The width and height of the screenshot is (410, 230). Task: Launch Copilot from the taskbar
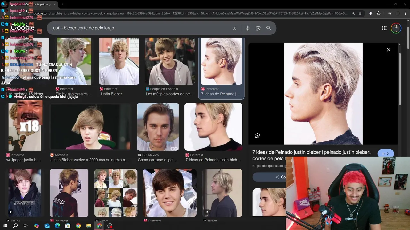pos(36,226)
